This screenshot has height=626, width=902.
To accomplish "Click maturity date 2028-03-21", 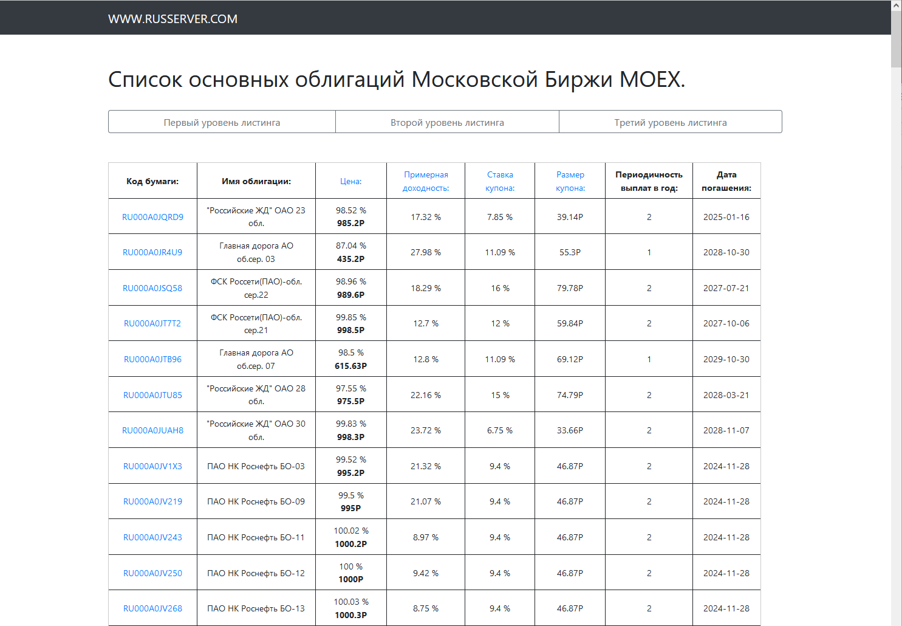I will tap(726, 395).
